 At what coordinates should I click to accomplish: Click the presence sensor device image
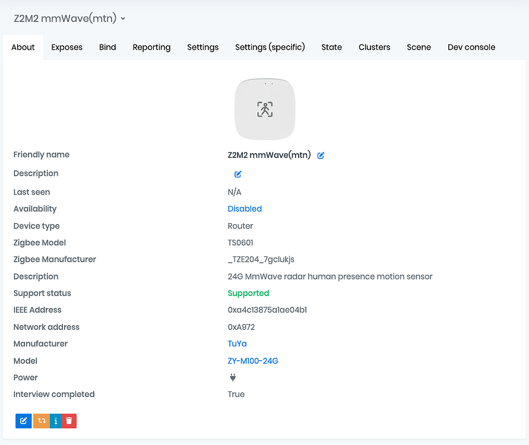pos(265,109)
